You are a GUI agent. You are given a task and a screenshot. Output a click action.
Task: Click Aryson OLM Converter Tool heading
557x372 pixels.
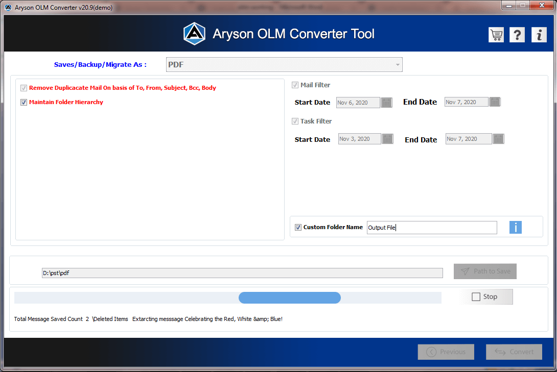coord(293,34)
